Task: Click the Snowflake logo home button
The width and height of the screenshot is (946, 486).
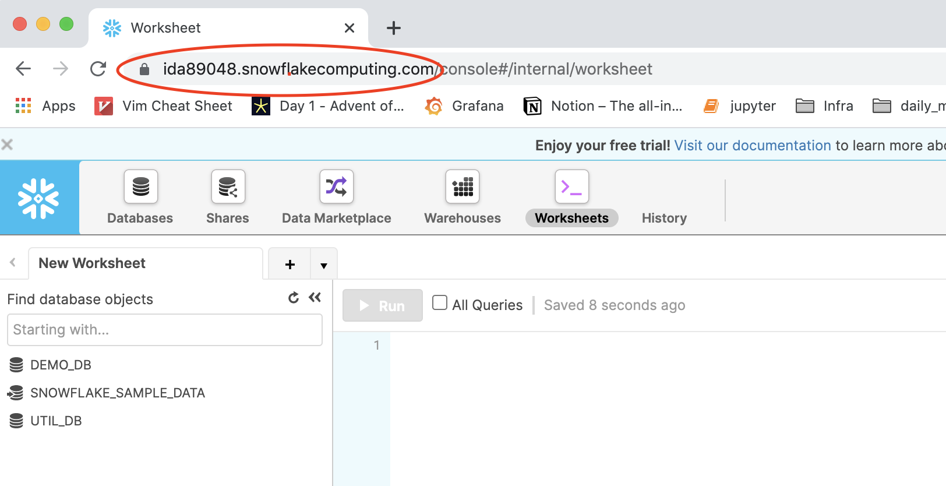Action: pos(39,198)
